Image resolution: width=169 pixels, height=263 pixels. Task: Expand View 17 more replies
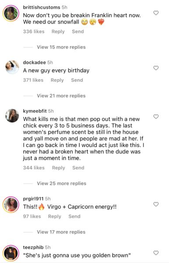[61, 232]
